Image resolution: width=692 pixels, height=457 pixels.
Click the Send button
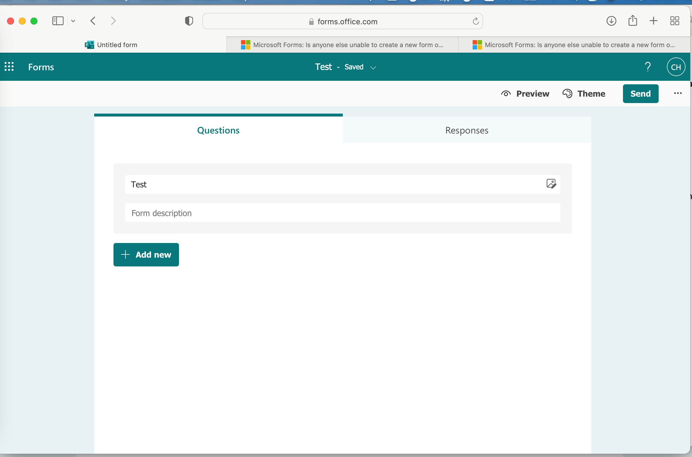pos(641,94)
